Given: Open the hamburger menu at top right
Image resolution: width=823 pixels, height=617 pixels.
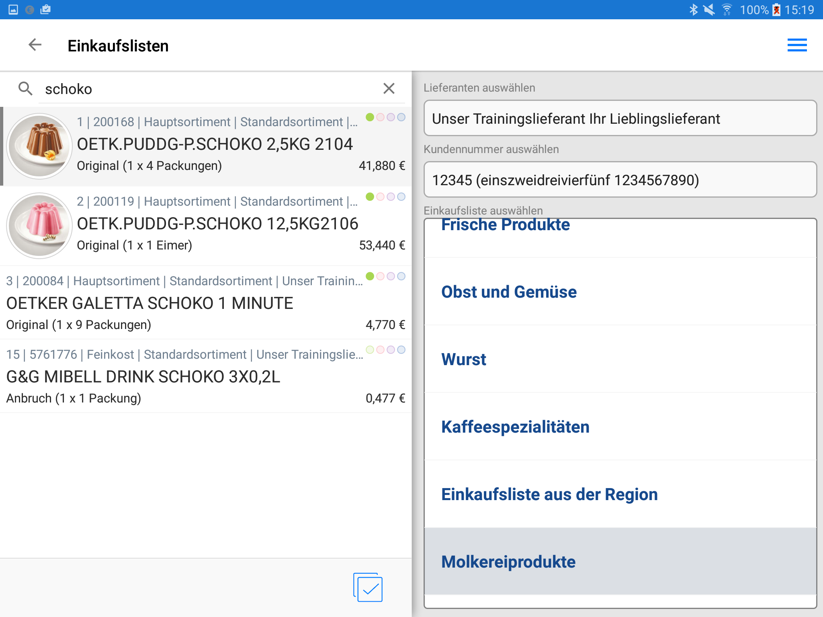Looking at the screenshot, I should coord(797,45).
